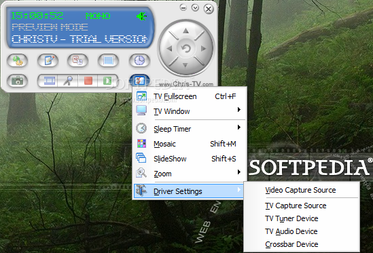Click the MONO audio indicator
The height and width of the screenshot is (253, 373).
[x=98, y=16]
